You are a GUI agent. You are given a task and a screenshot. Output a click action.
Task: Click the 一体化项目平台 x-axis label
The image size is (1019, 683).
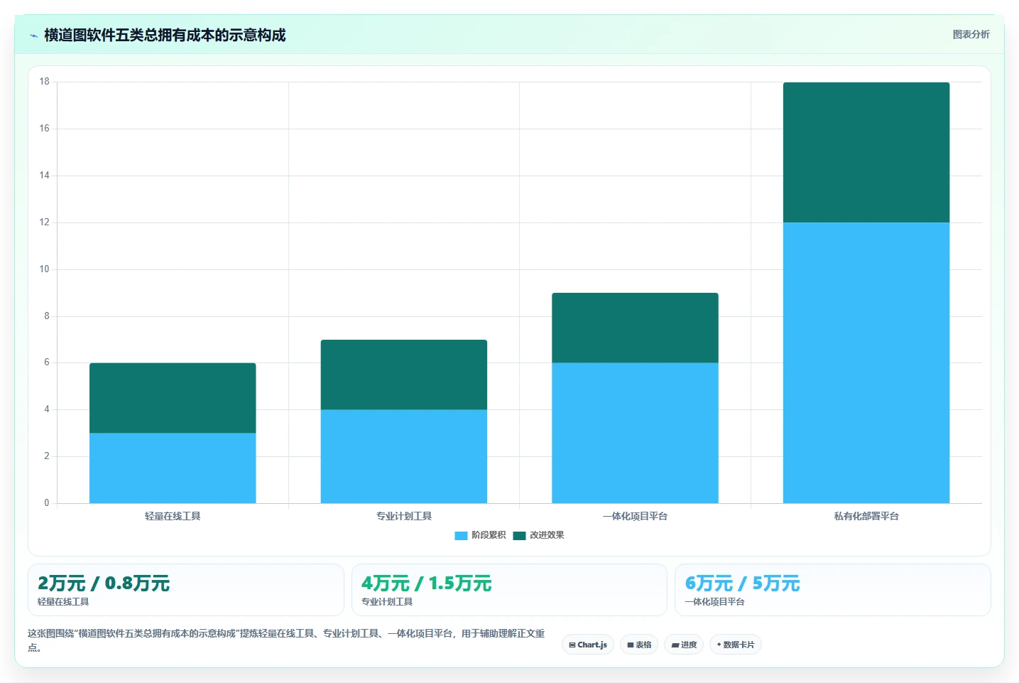coord(635,516)
